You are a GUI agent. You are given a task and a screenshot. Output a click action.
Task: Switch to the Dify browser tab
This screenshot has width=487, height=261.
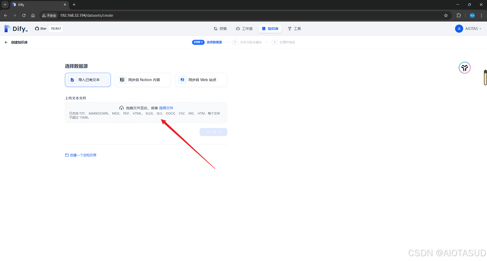coord(36,5)
